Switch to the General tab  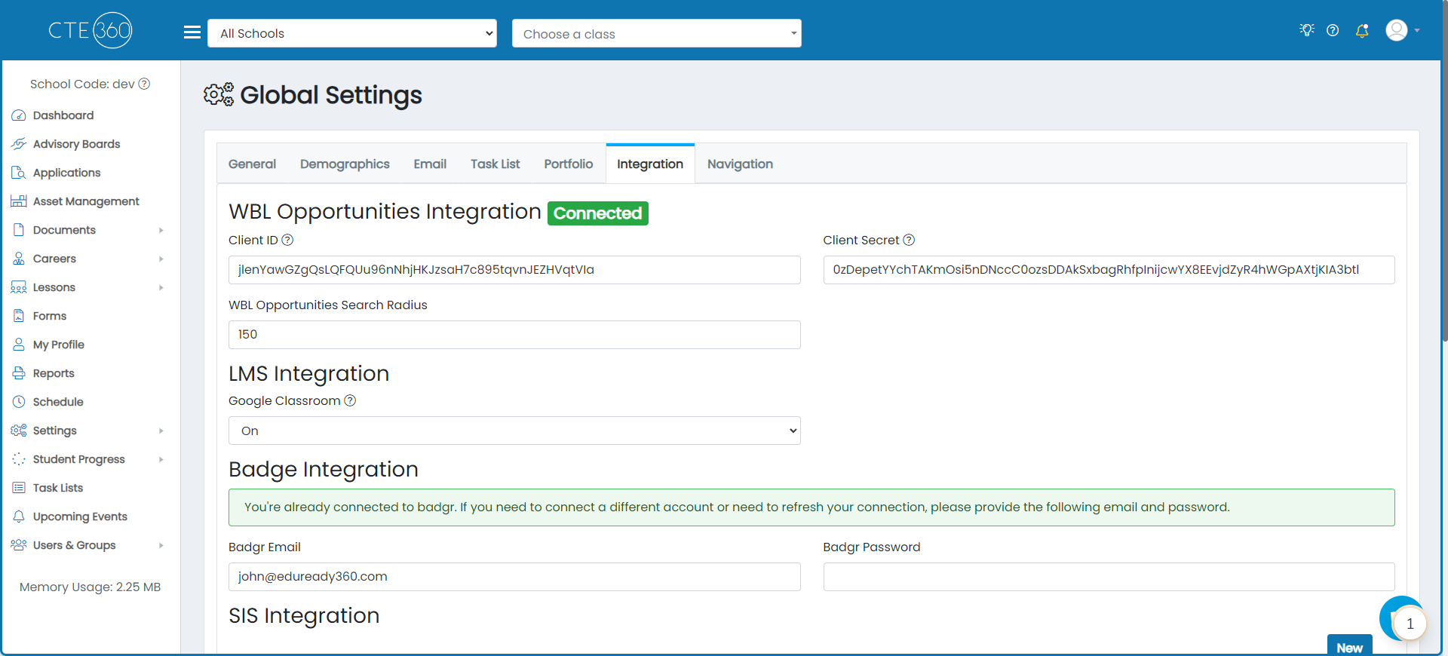[252, 164]
